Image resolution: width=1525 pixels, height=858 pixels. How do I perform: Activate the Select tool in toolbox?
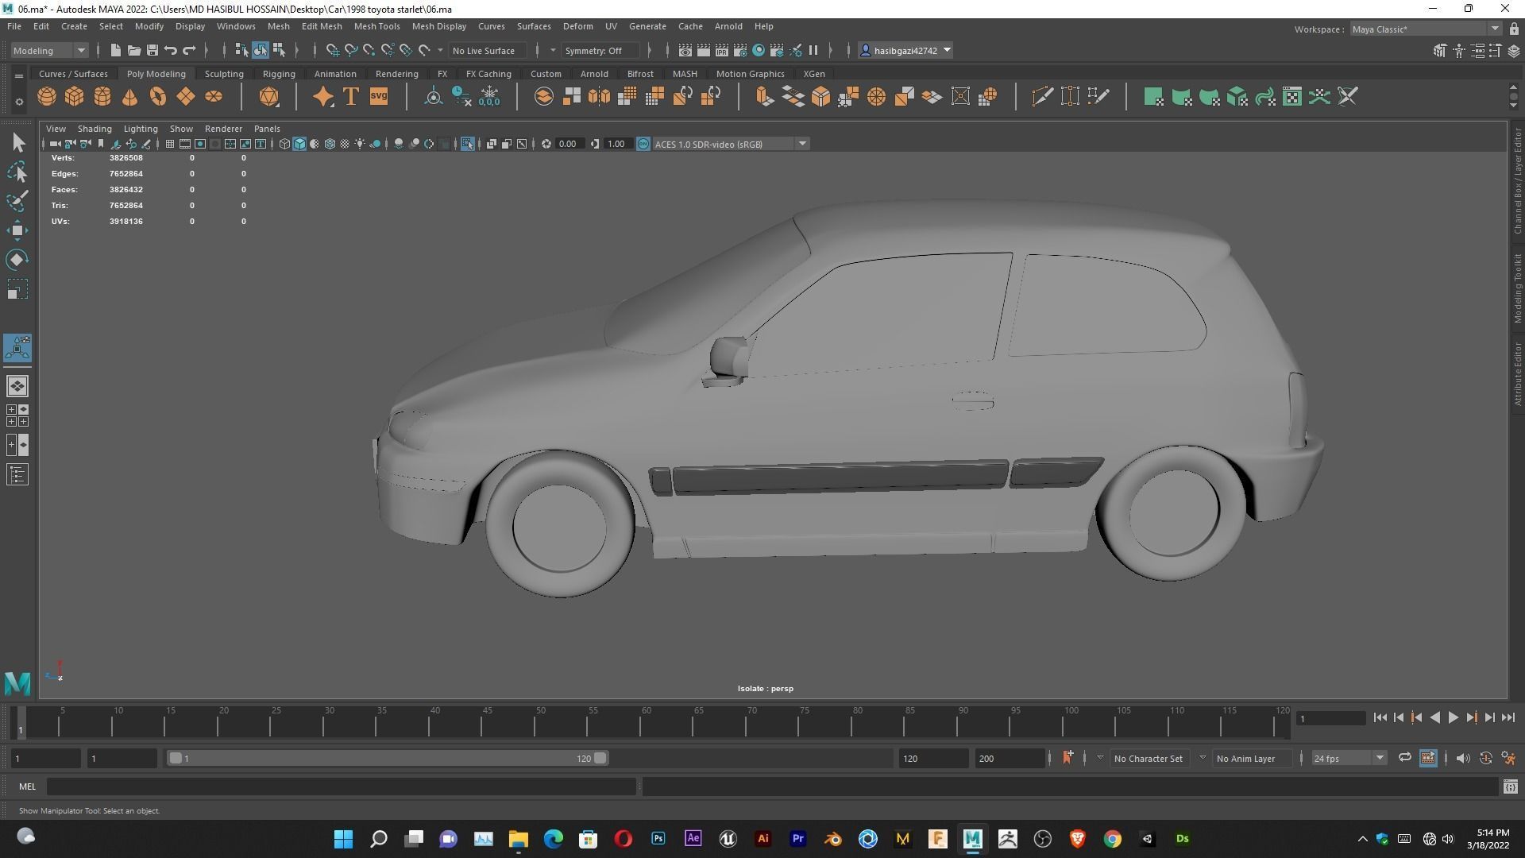17,143
